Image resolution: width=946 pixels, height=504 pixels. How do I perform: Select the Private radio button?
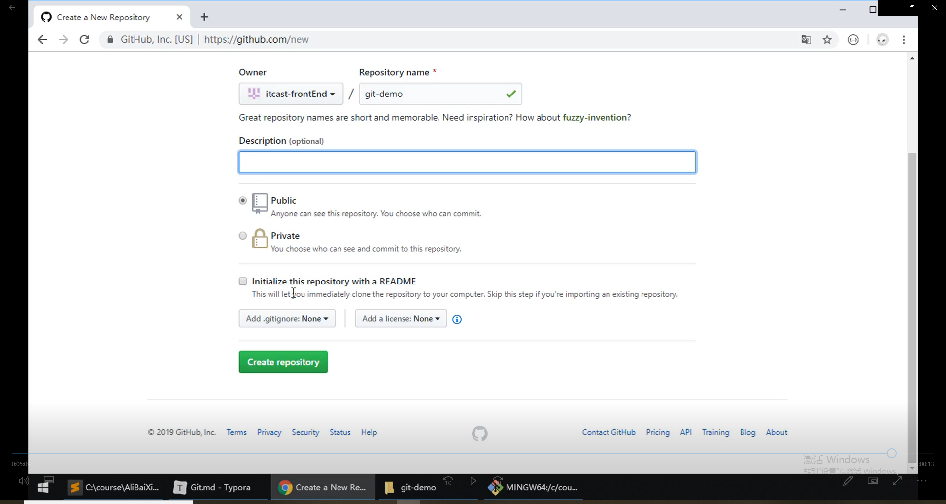pos(243,236)
